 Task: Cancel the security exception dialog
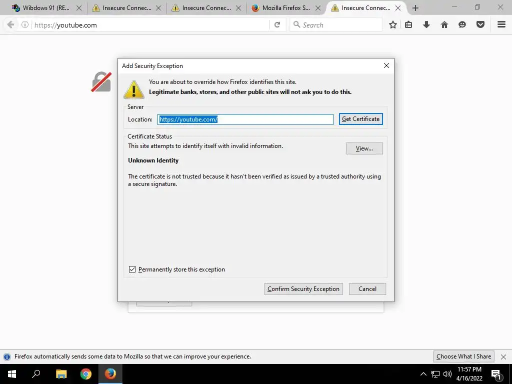[x=367, y=289]
